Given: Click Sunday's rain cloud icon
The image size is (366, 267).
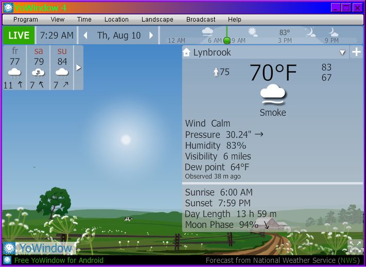Looking at the screenshot, I should pyautogui.click(x=62, y=73).
